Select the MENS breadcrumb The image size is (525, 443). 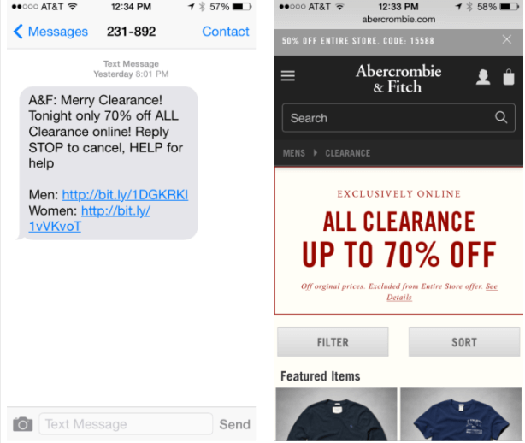click(x=293, y=153)
